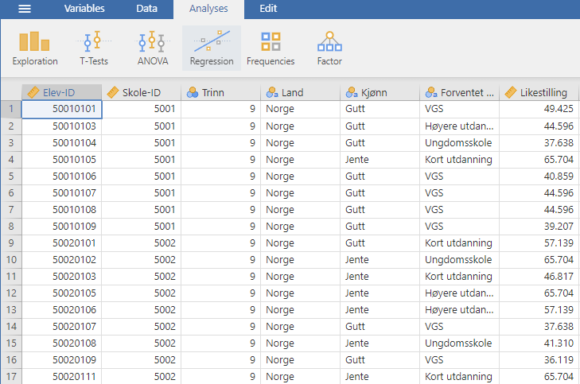Click the Kjønn nominal text icon
Image resolution: width=580 pixels, height=384 pixels.
[x=352, y=92]
